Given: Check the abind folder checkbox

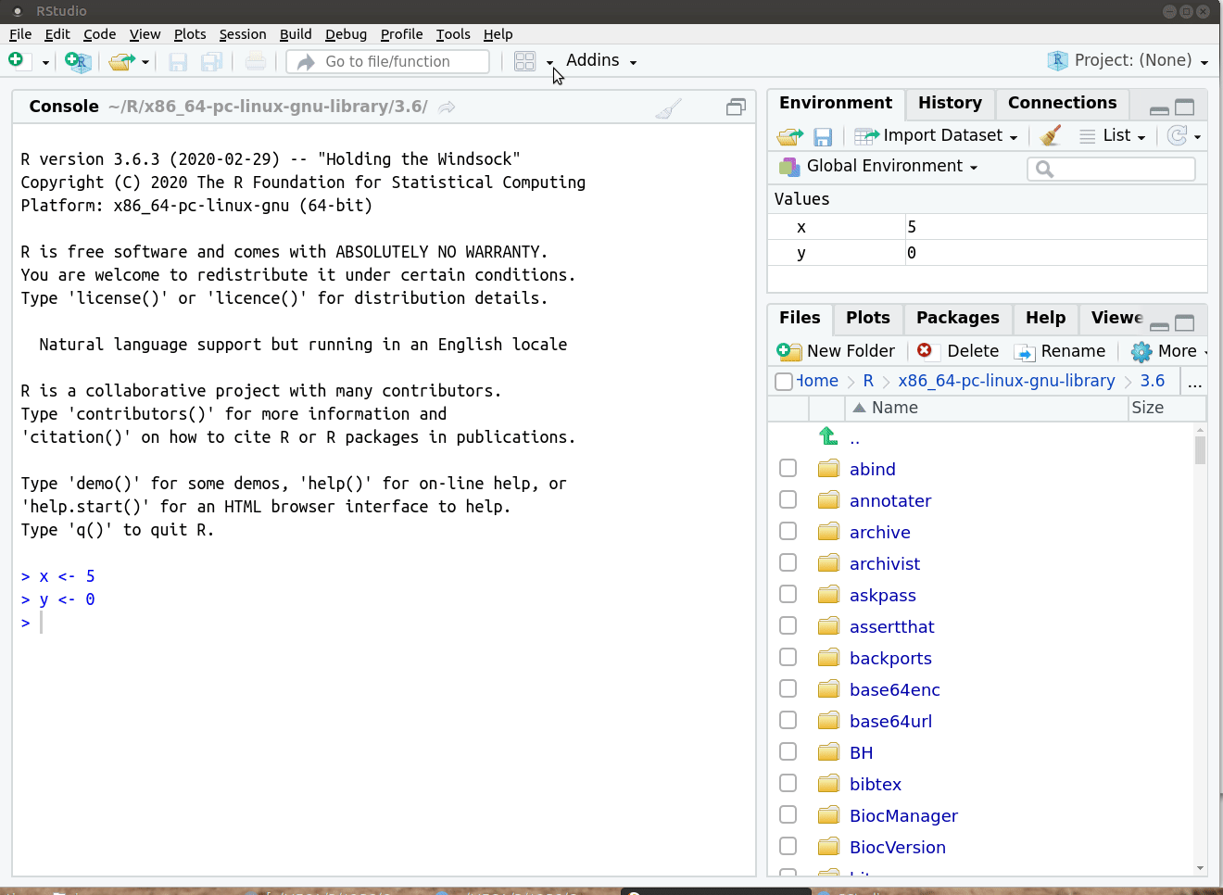Looking at the screenshot, I should pos(788,469).
